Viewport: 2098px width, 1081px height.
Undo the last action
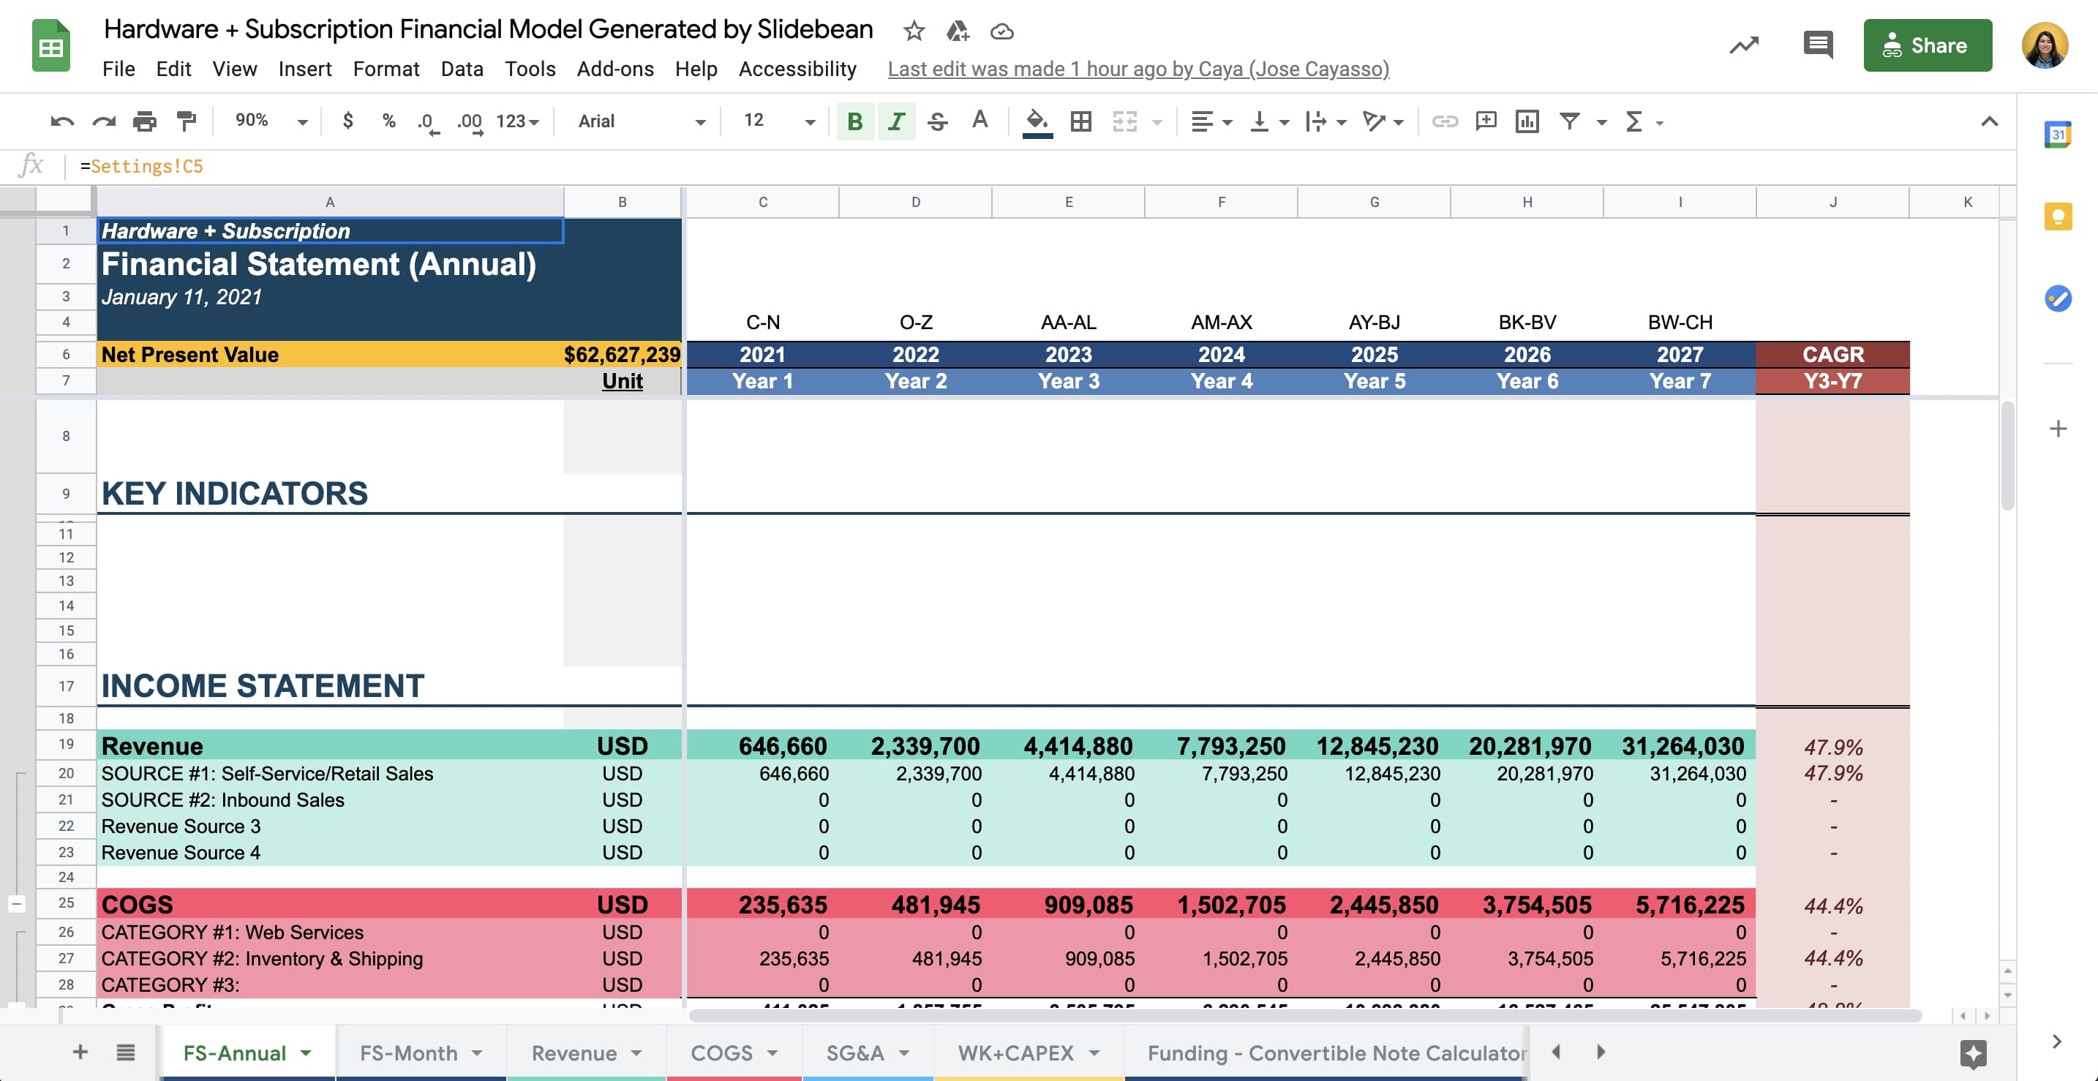[62, 121]
